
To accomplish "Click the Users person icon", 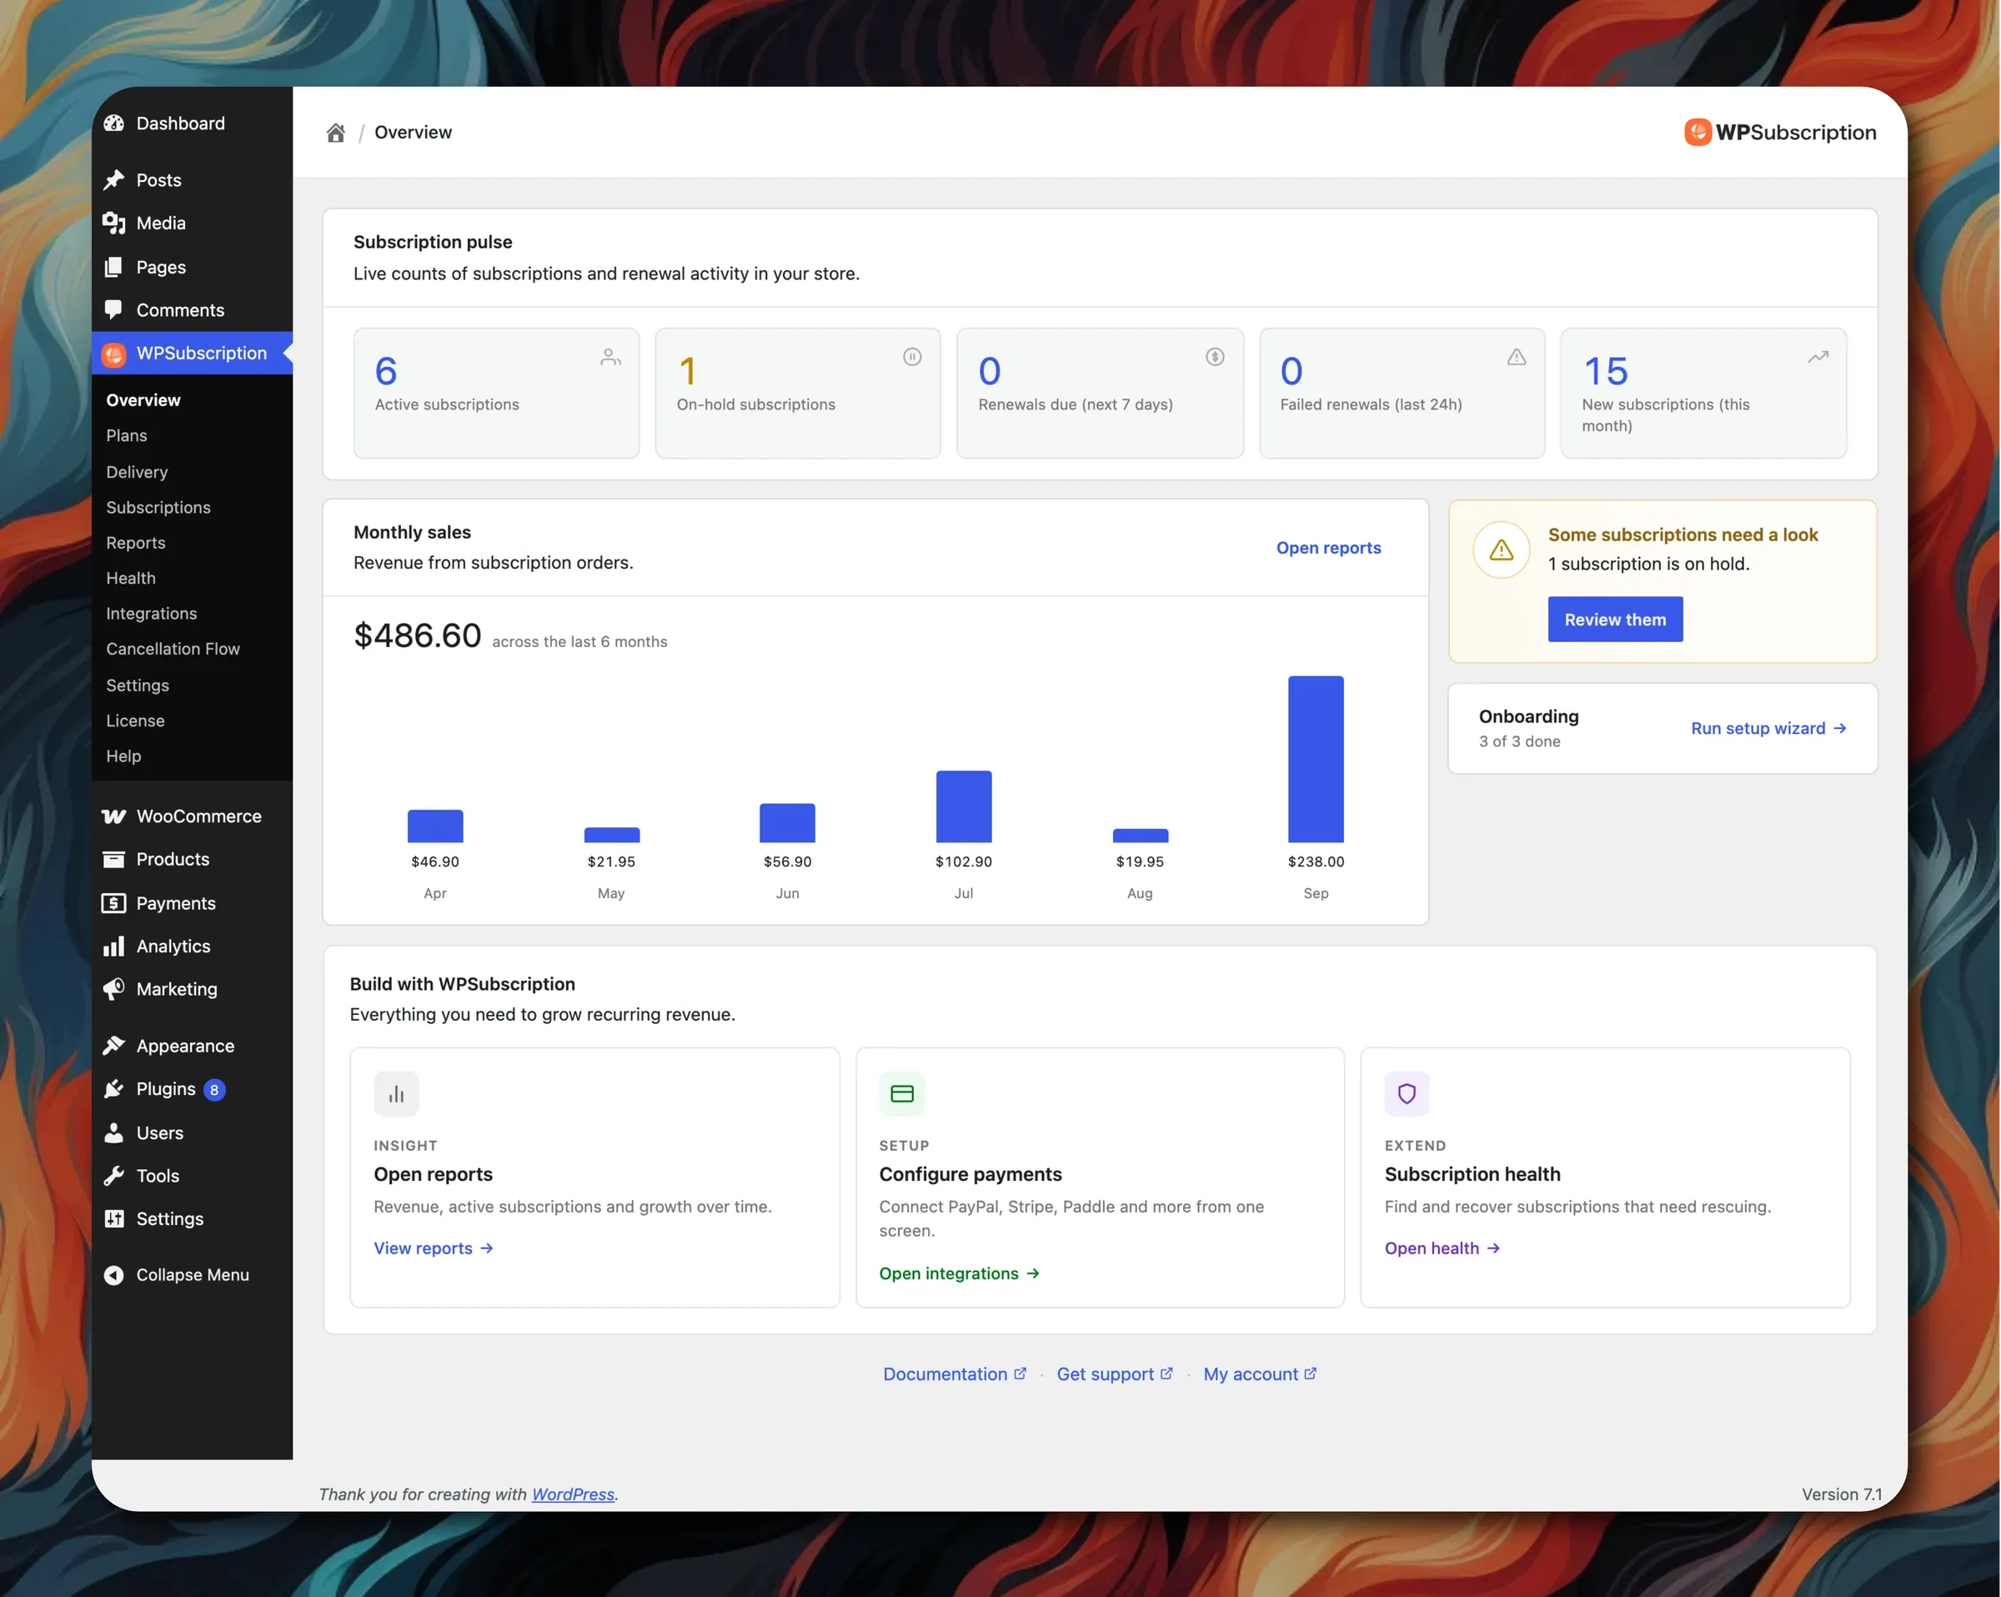I will click(114, 1132).
